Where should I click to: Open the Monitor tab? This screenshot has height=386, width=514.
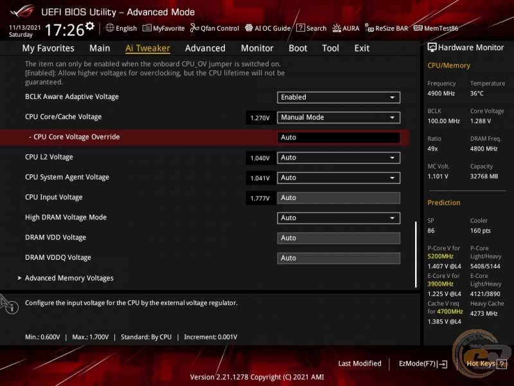click(258, 48)
